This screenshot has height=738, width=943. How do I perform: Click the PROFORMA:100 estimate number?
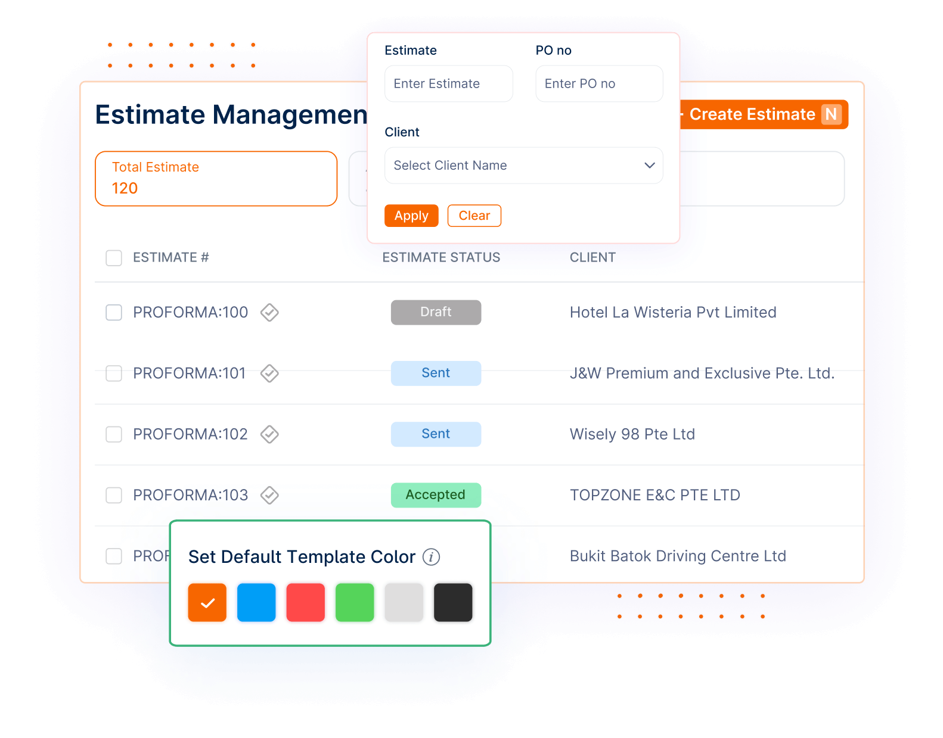[x=190, y=313]
